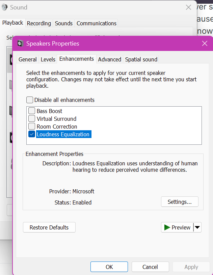Click the Settings... button

coord(180,202)
